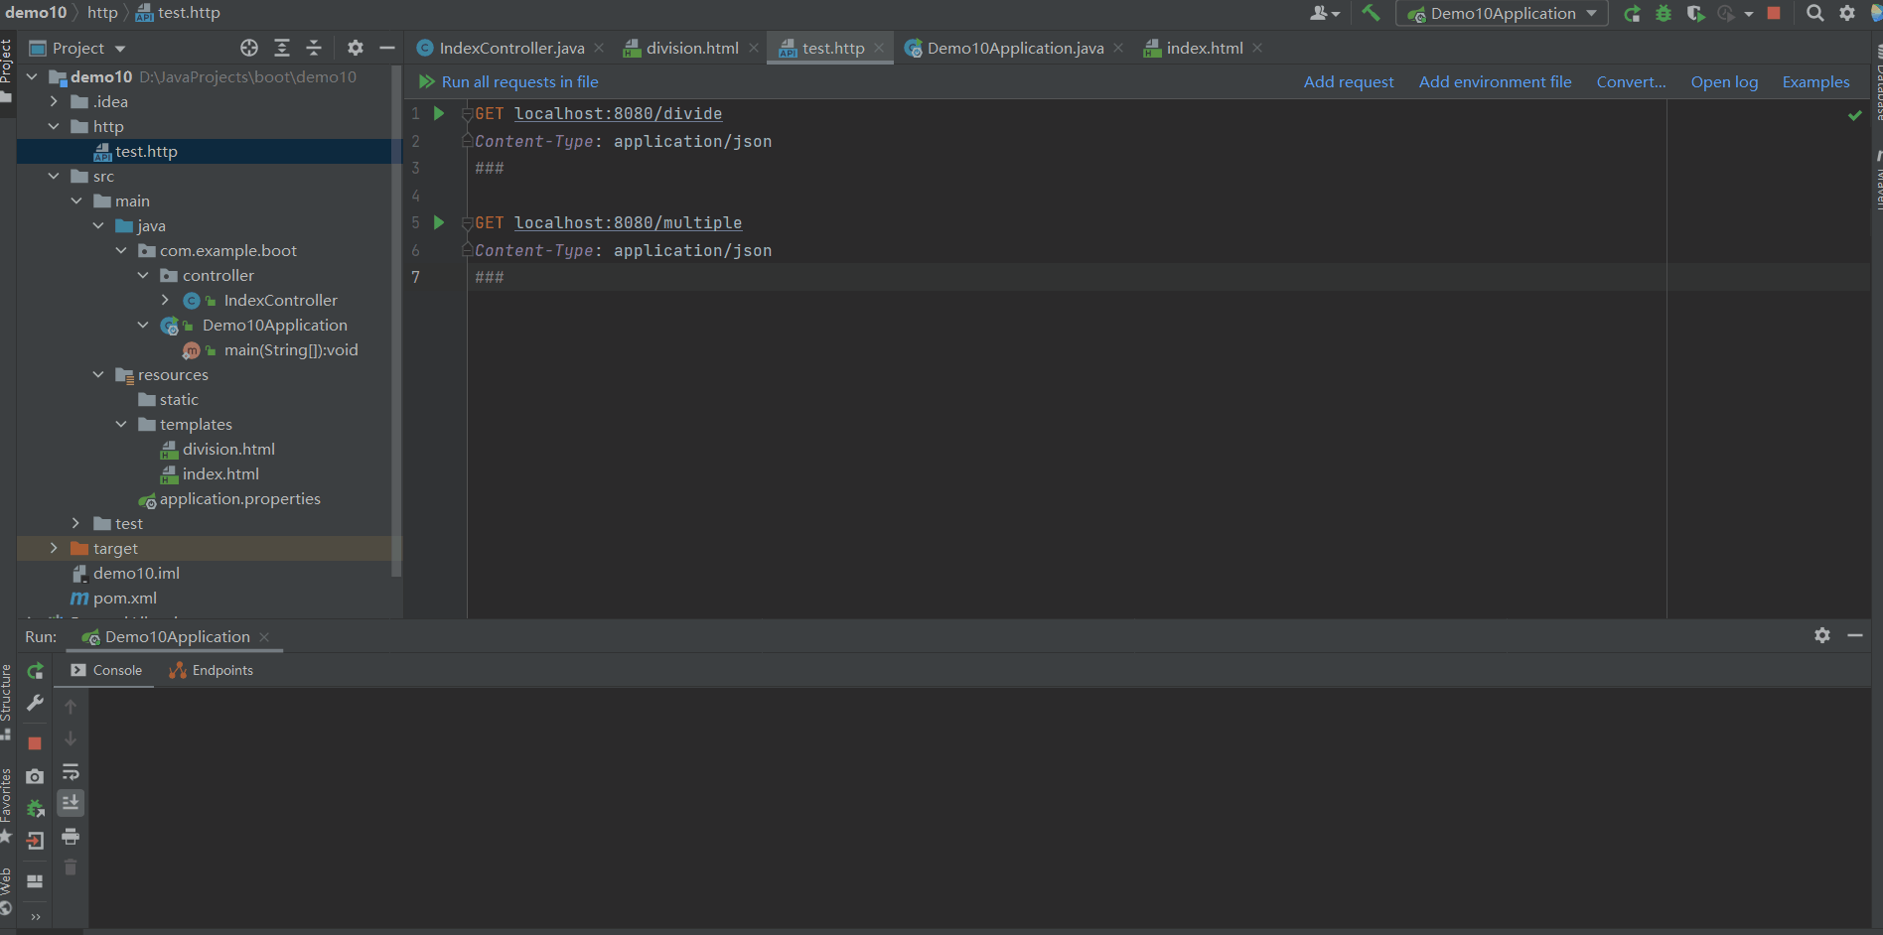Collapse the templates folder in tree

click(x=121, y=424)
